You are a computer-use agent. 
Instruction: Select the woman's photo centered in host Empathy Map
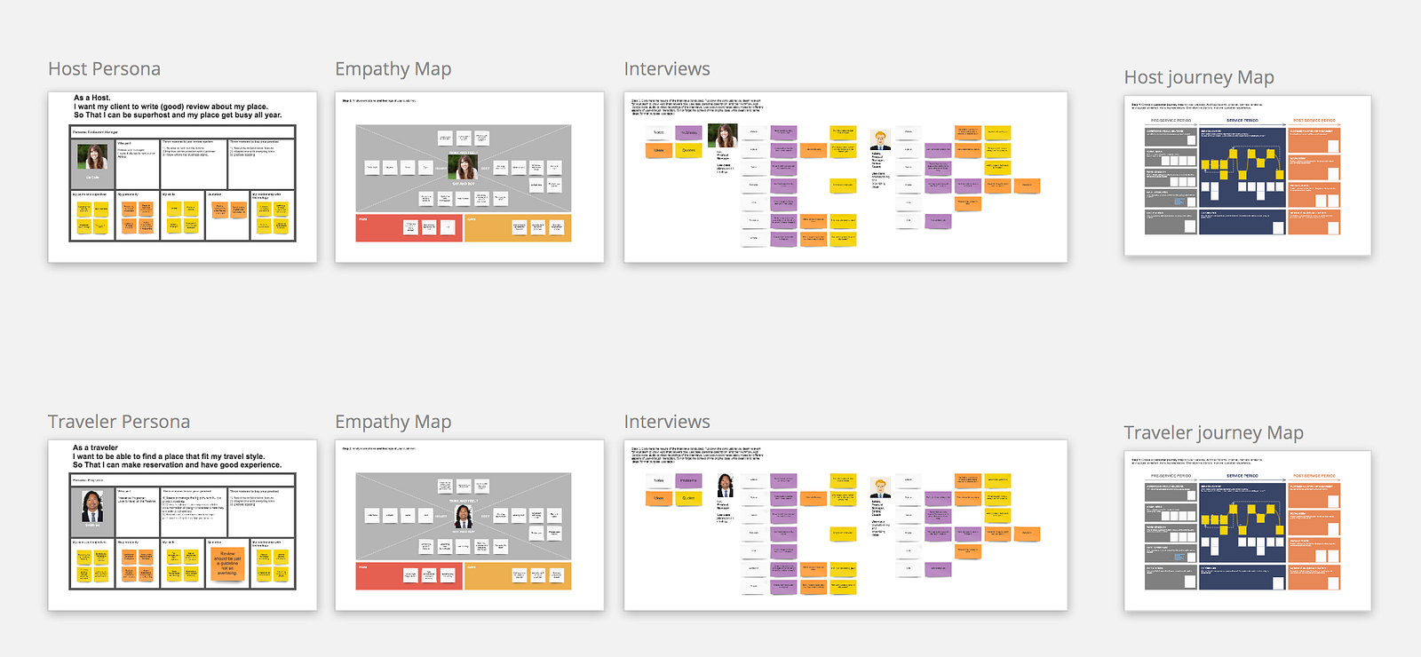[x=463, y=166]
